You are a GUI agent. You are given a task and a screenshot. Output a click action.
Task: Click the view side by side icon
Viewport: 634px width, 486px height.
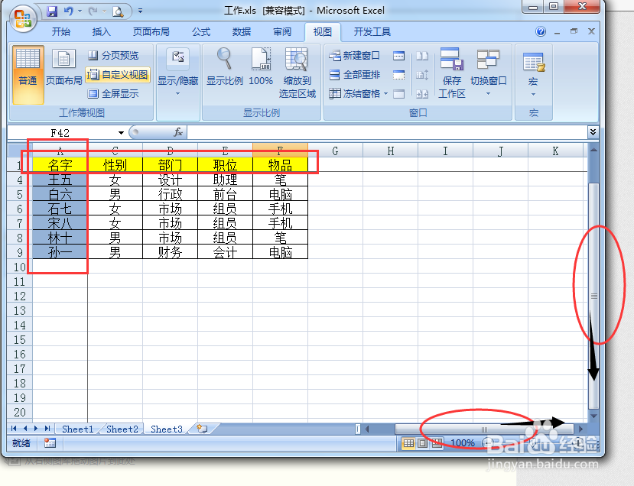coord(422,56)
